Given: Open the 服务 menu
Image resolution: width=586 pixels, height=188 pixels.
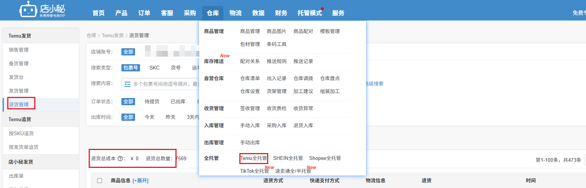Looking at the screenshot, I should pyautogui.click(x=338, y=13).
